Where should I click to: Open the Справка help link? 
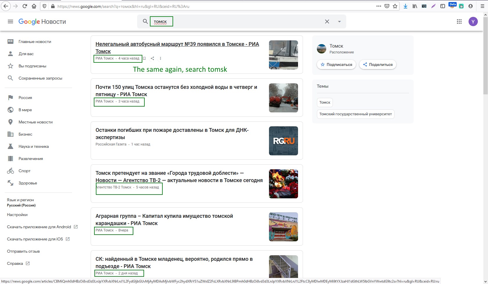pyautogui.click(x=18, y=263)
